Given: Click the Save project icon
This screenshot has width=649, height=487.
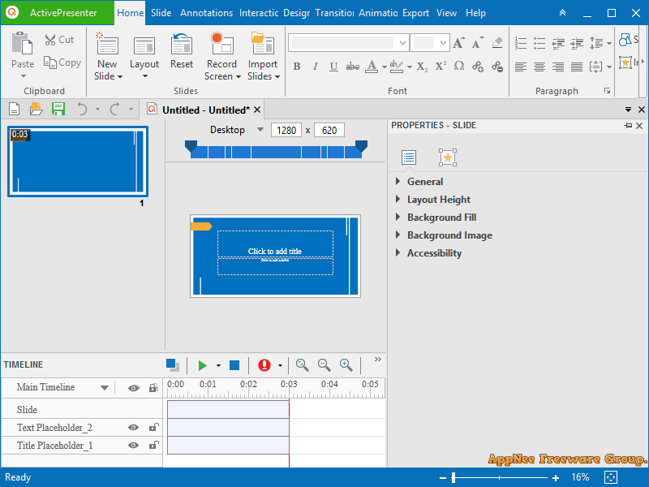Looking at the screenshot, I should click(x=58, y=109).
